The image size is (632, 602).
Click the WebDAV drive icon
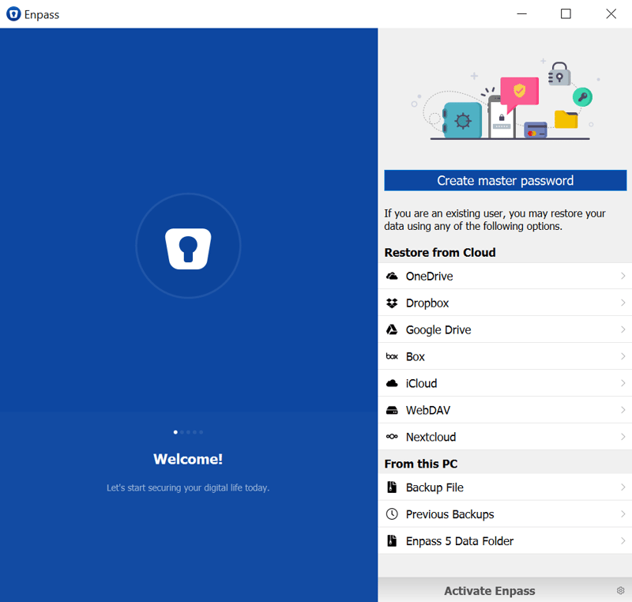coord(392,410)
